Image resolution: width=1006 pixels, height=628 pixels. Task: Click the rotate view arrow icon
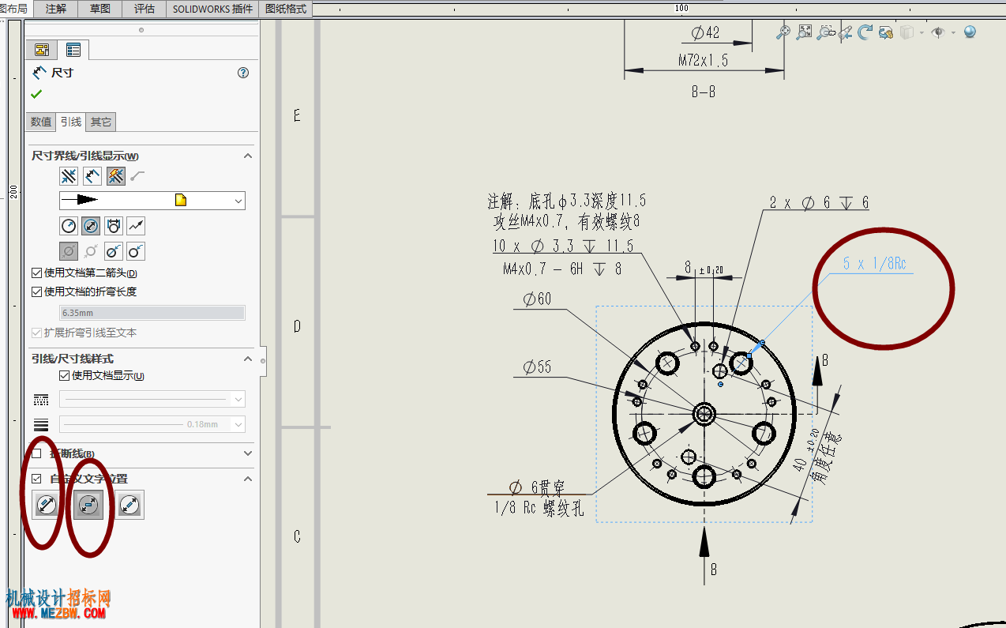point(865,32)
